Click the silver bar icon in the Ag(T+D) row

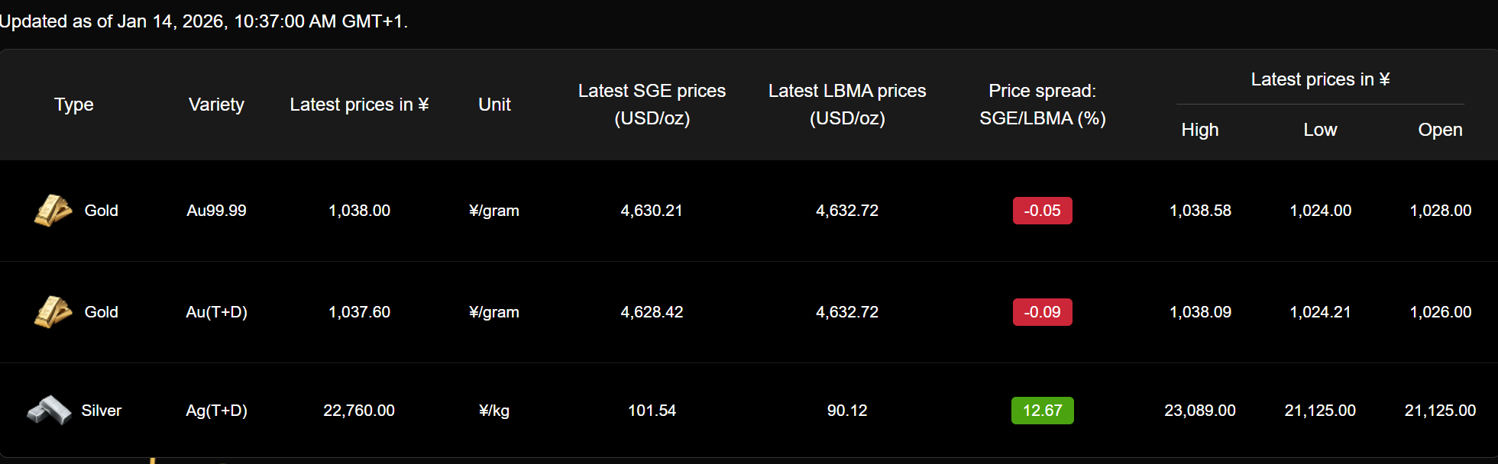[x=49, y=411]
